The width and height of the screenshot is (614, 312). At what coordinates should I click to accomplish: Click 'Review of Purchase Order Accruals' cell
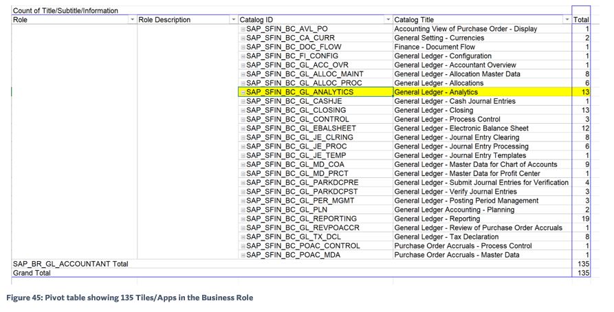click(483, 228)
